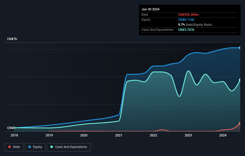Click the red Debt endpoint marker
245x156 pixels.
240,123
